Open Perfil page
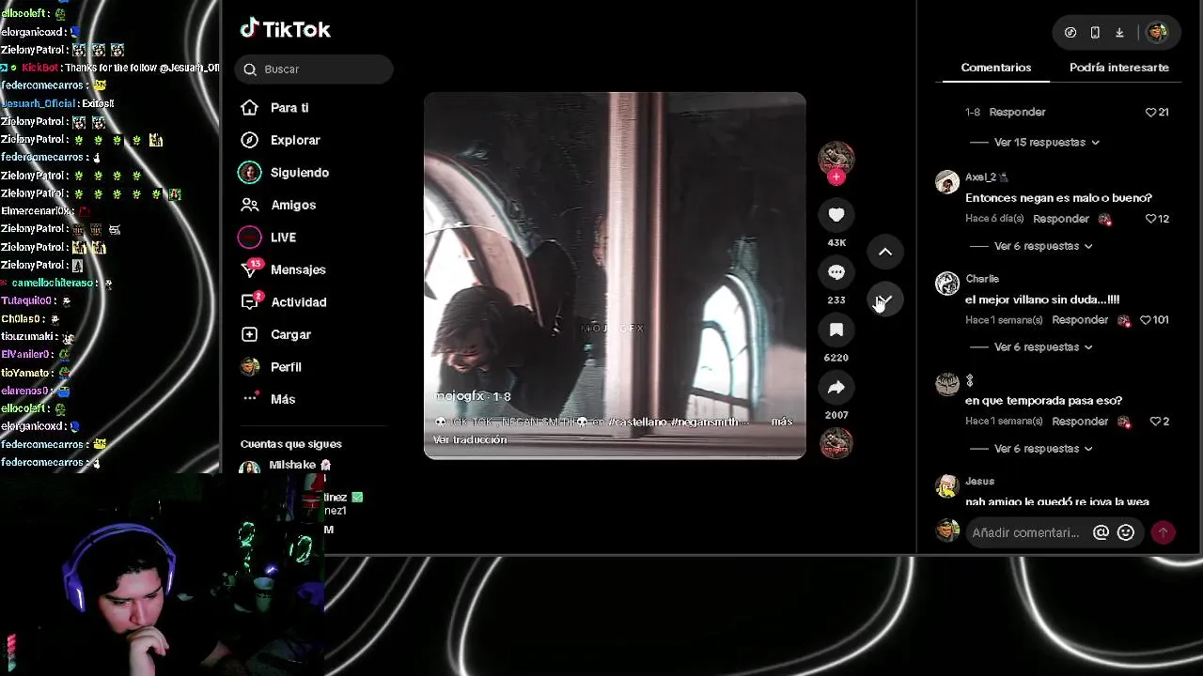Image resolution: width=1203 pixels, height=676 pixels. coord(286,367)
